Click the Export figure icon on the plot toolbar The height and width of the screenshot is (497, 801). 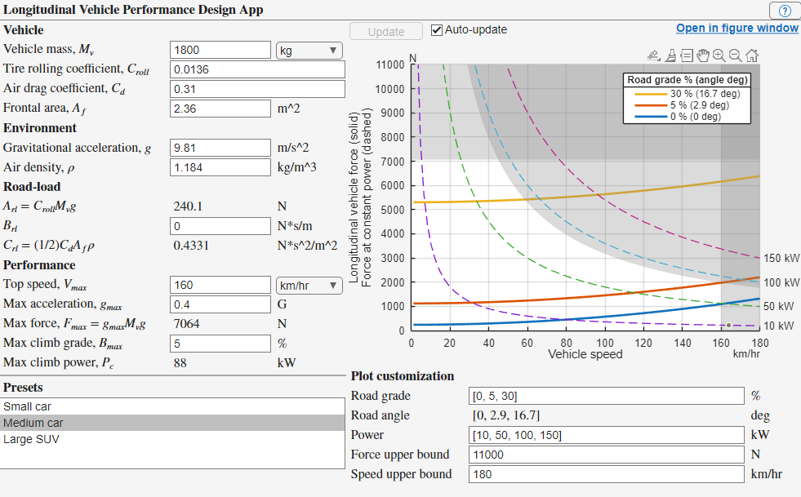[x=653, y=55]
